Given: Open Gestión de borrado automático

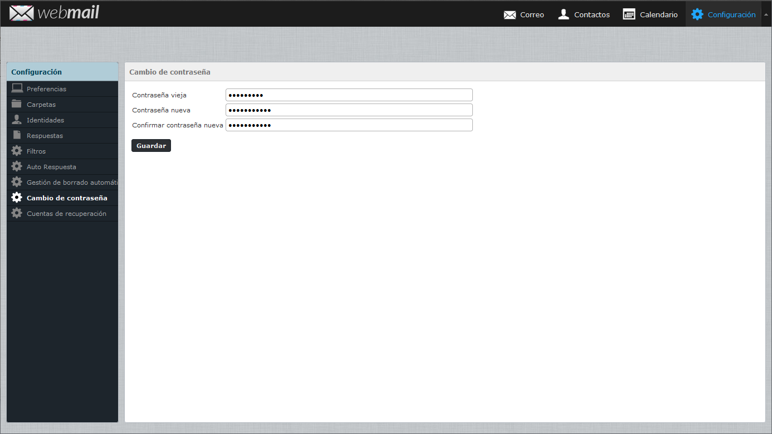Looking at the screenshot, I should point(62,183).
